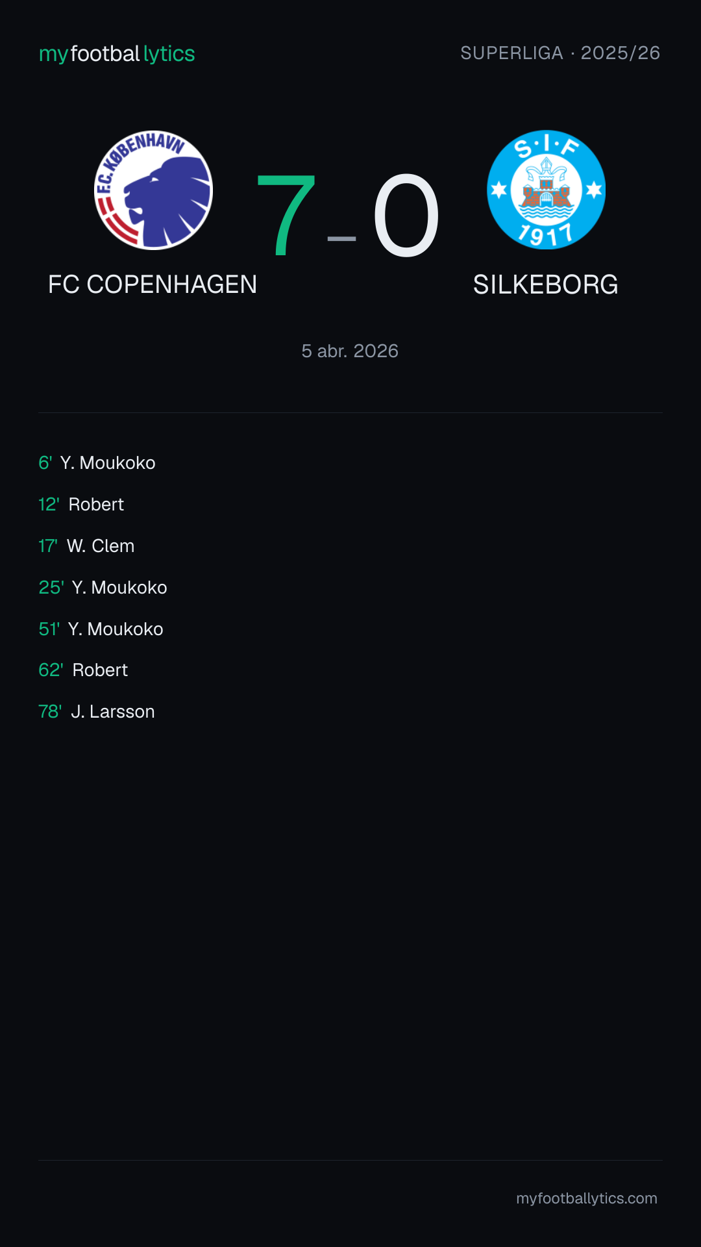This screenshot has width=701, height=1247.
Task: Click the 6' minute marker
Action: click(x=45, y=463)
